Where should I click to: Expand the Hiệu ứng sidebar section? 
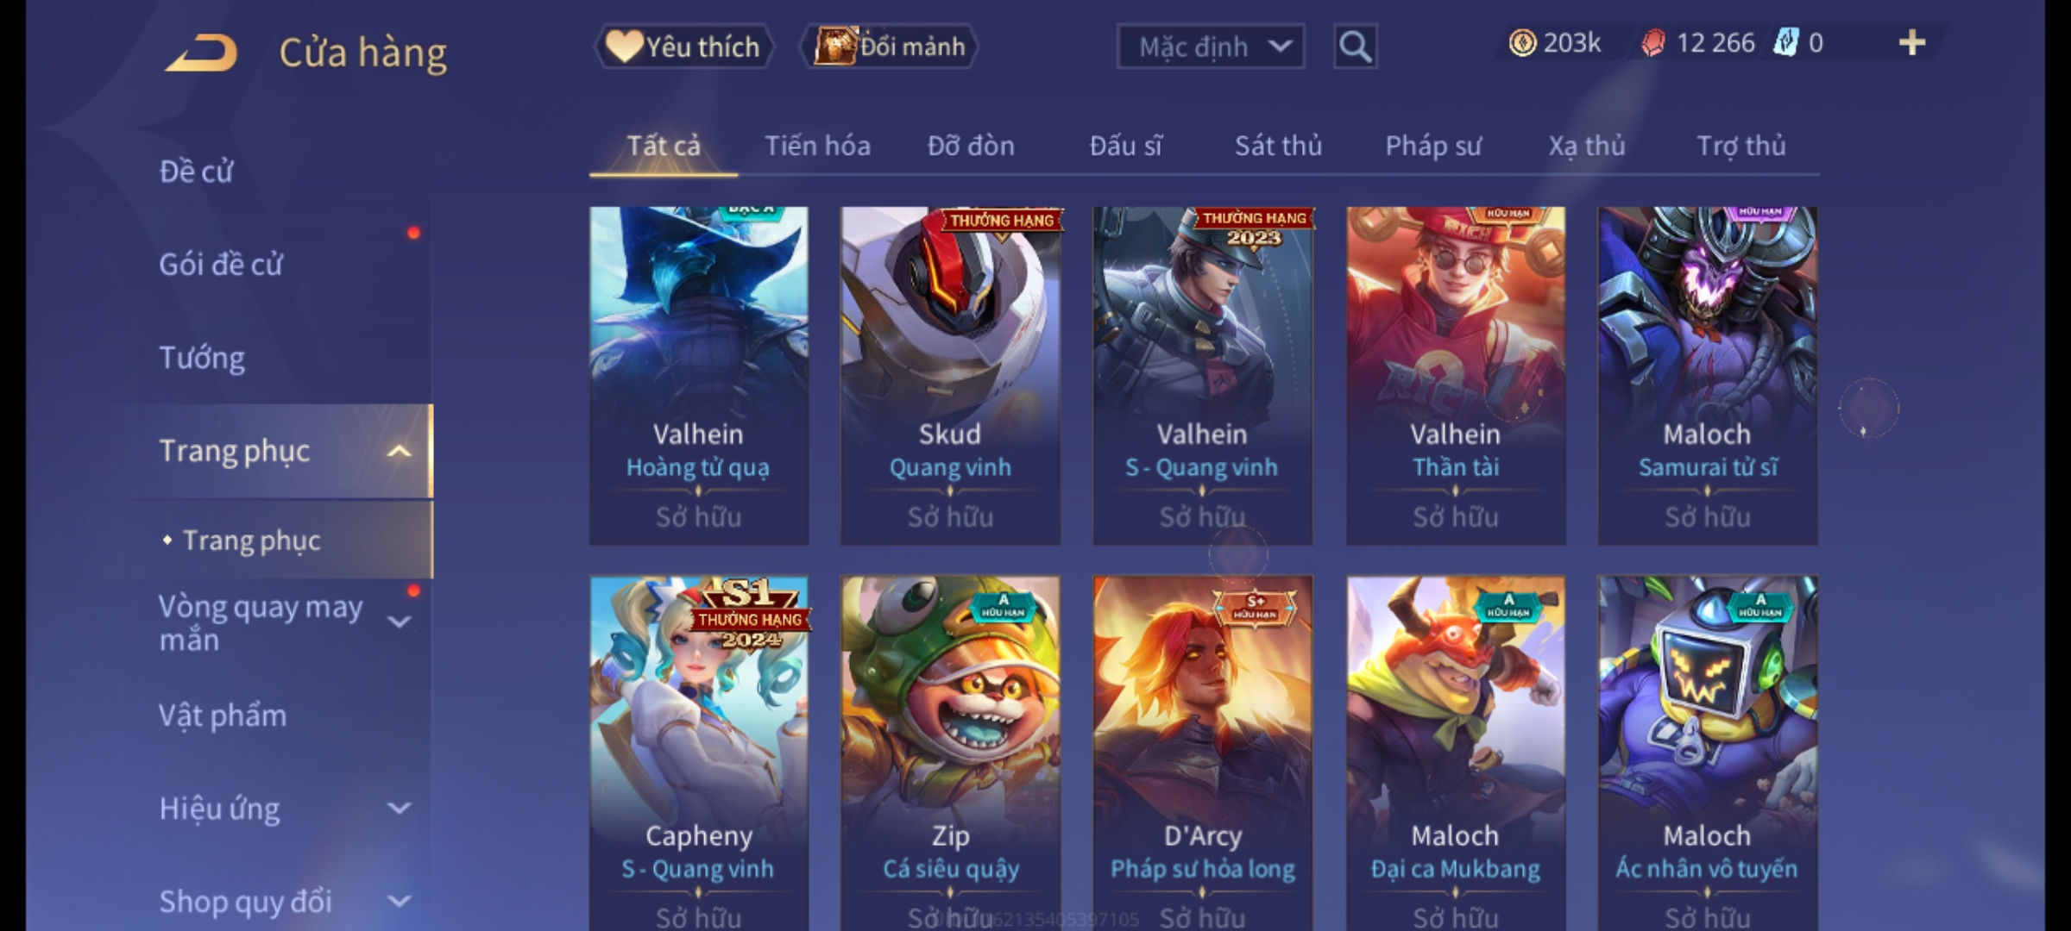399,809
